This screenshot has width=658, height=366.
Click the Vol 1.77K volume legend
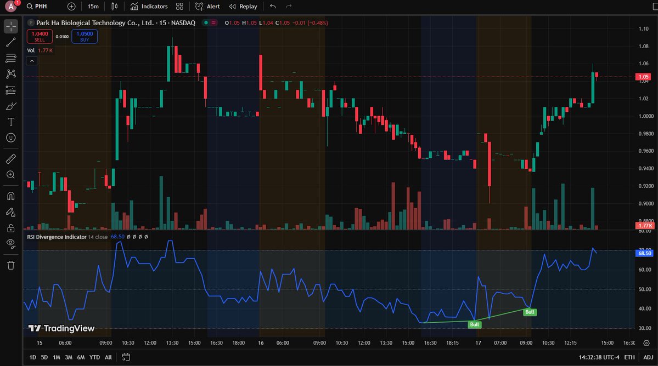[40, 50]
